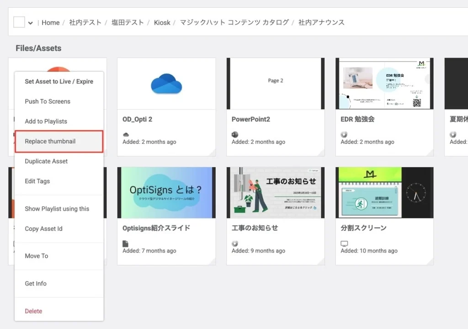Viewport: 468px width, 329px height.
Task: Click Delete in the context menu
Action: (33, 311)
